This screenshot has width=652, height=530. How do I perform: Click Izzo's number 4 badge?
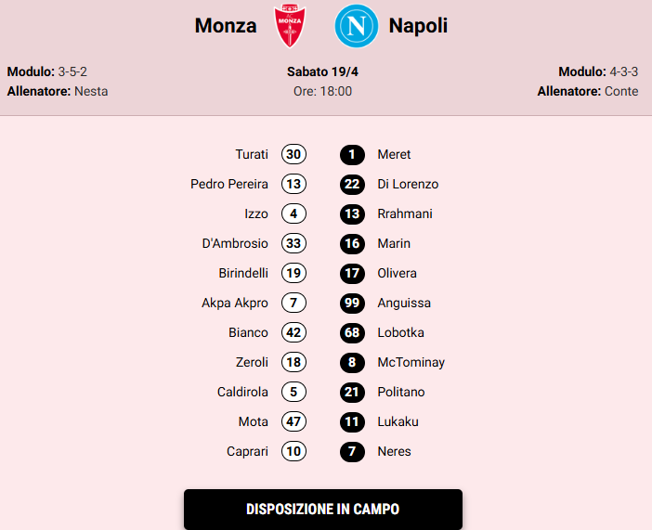293,213
